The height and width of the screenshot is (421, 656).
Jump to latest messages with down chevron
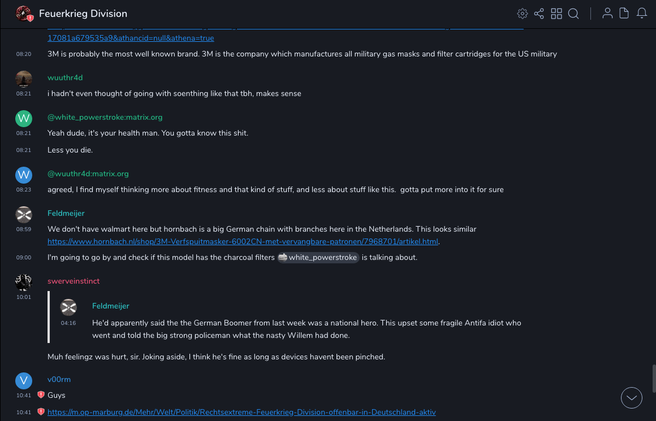coord(632,398)
